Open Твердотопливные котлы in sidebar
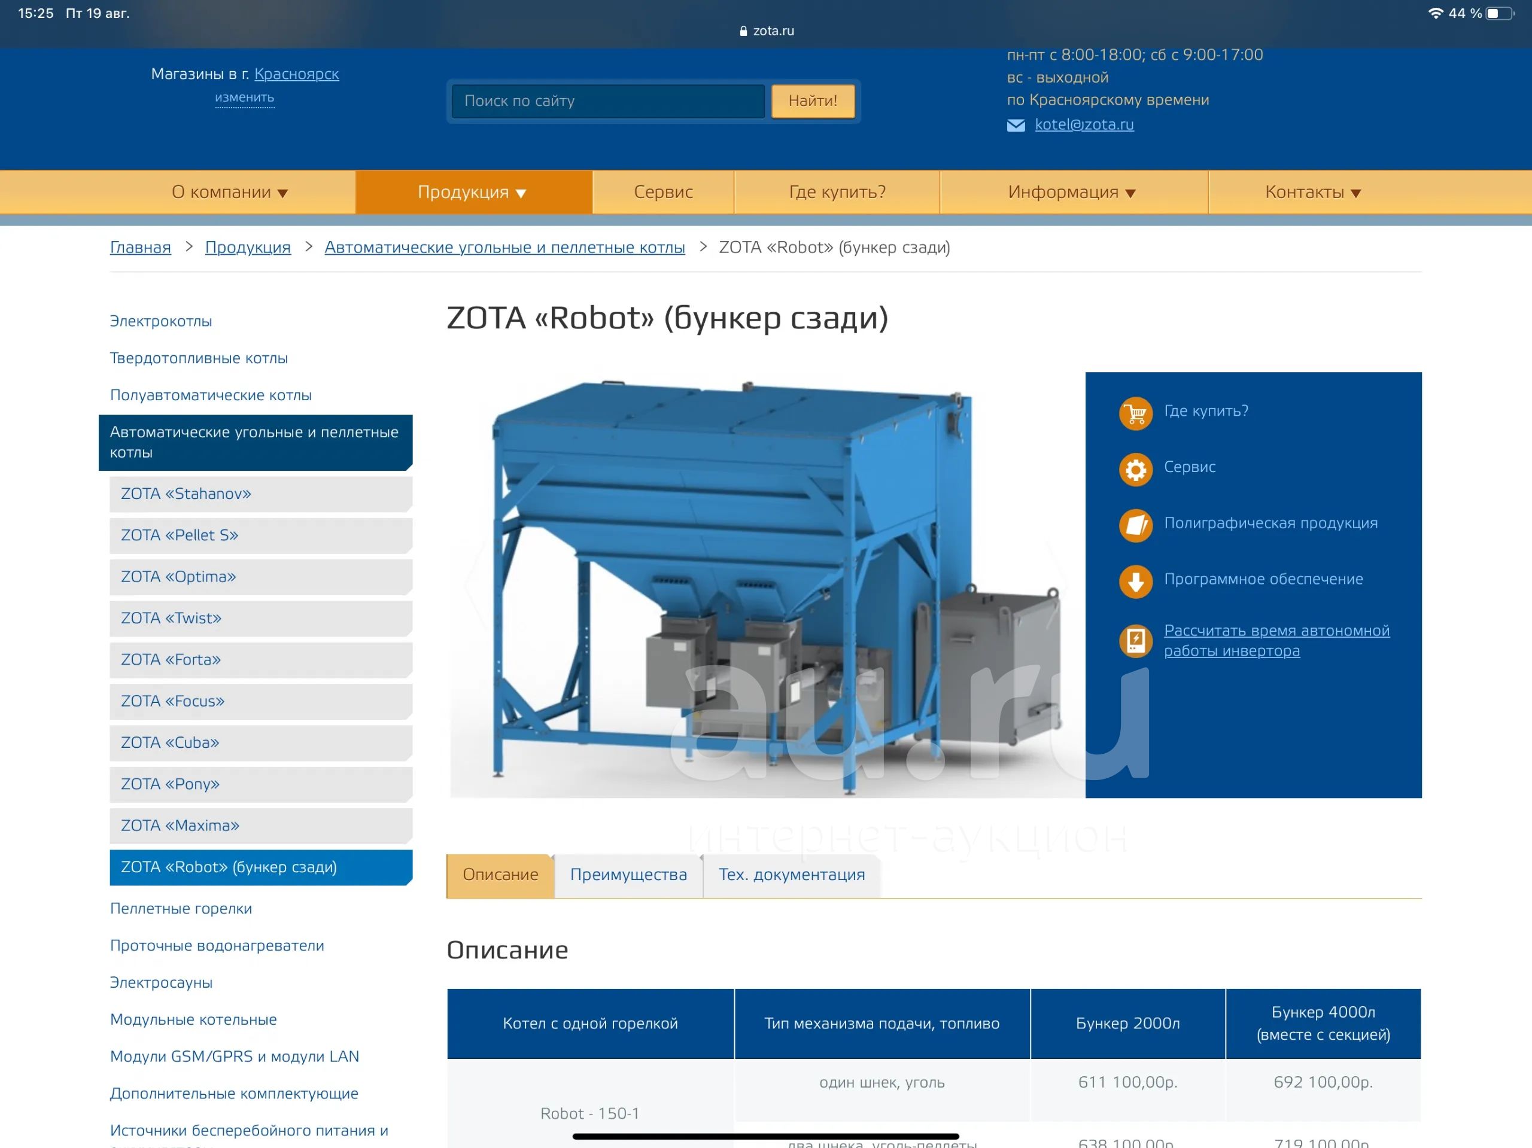The width and height of the screenshot is (1532, 1148). 199,358
